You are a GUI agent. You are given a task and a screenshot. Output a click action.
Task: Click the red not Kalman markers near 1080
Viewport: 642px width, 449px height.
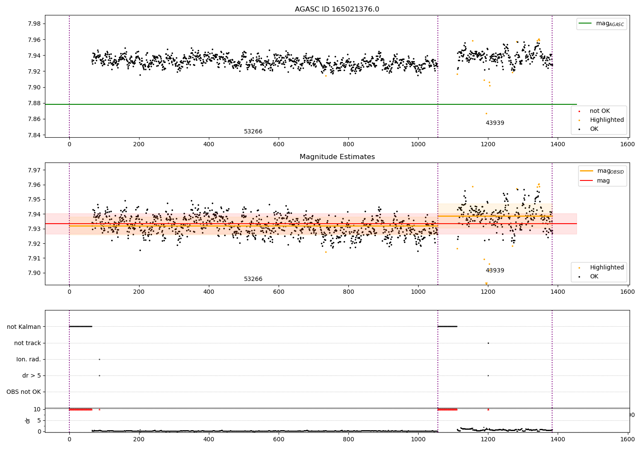[447, 410]
